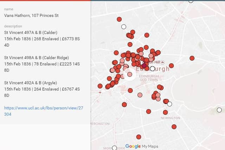Click the Newington map label
The image size is (225, 150).
pyautogui.click(x=170, y=118)
